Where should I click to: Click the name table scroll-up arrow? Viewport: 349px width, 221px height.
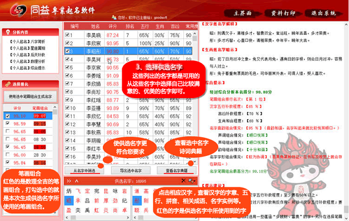pos(195,33)
